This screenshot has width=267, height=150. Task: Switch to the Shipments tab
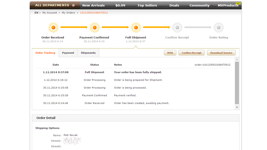[88, 53]
